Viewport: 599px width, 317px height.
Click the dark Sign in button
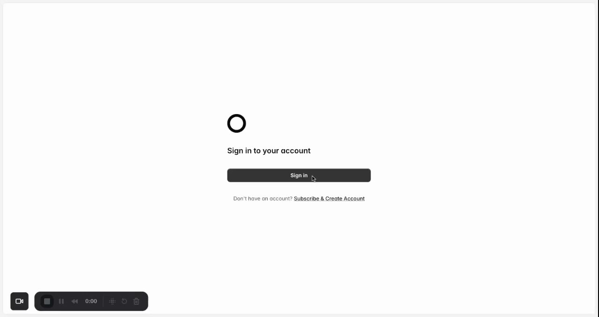pos(299,175)
